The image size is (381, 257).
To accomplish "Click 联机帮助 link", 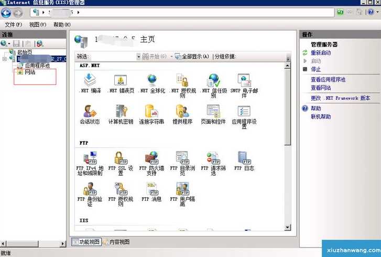I will 321,117.
